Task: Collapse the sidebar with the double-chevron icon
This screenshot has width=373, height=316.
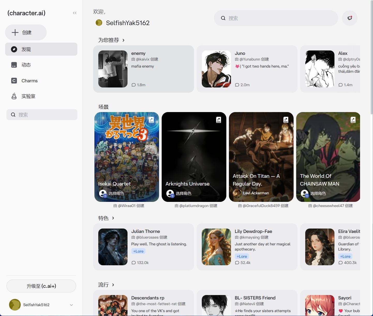Action: (x=75, y=13)
